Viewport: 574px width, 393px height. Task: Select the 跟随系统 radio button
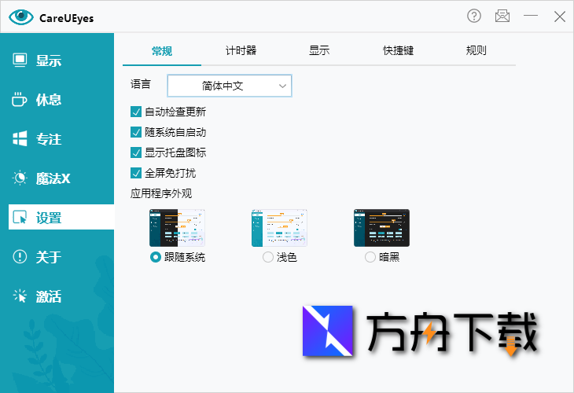coord(156,257)
